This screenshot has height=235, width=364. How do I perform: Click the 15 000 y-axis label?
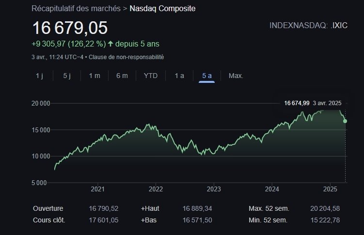click(x=41, y=130)
